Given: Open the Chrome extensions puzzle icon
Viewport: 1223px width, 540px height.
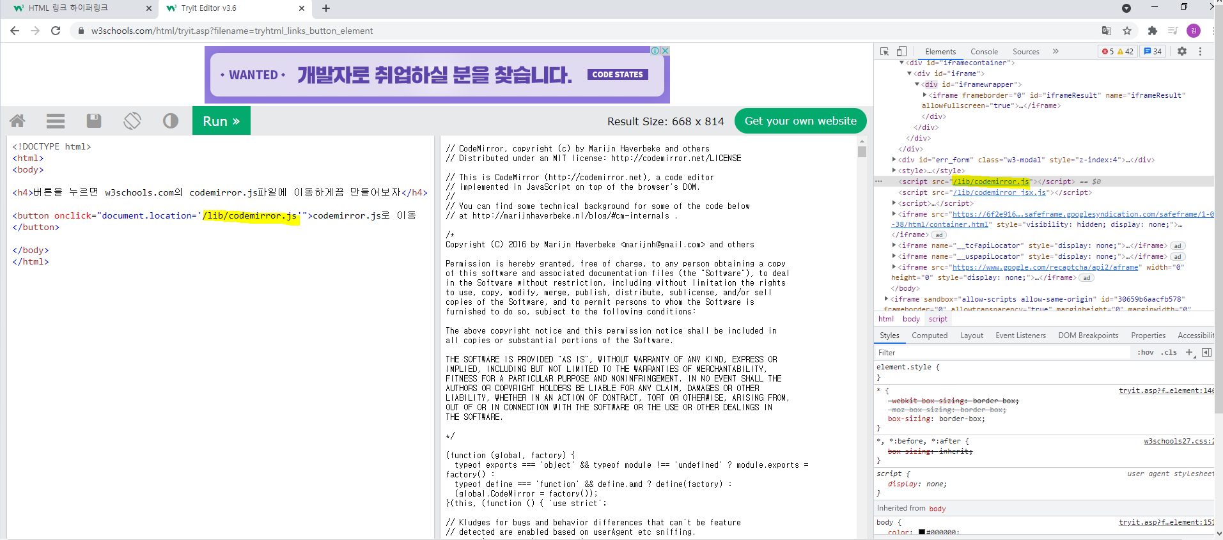Looking at the screenshot, I should tap(1153, 31).
